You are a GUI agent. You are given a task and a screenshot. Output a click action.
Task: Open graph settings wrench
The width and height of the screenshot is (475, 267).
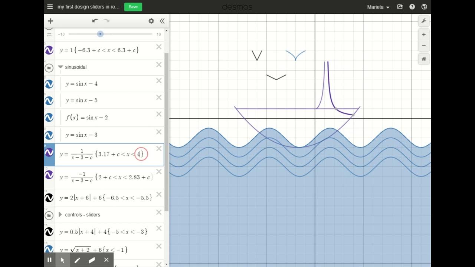(x=424, y=21)
